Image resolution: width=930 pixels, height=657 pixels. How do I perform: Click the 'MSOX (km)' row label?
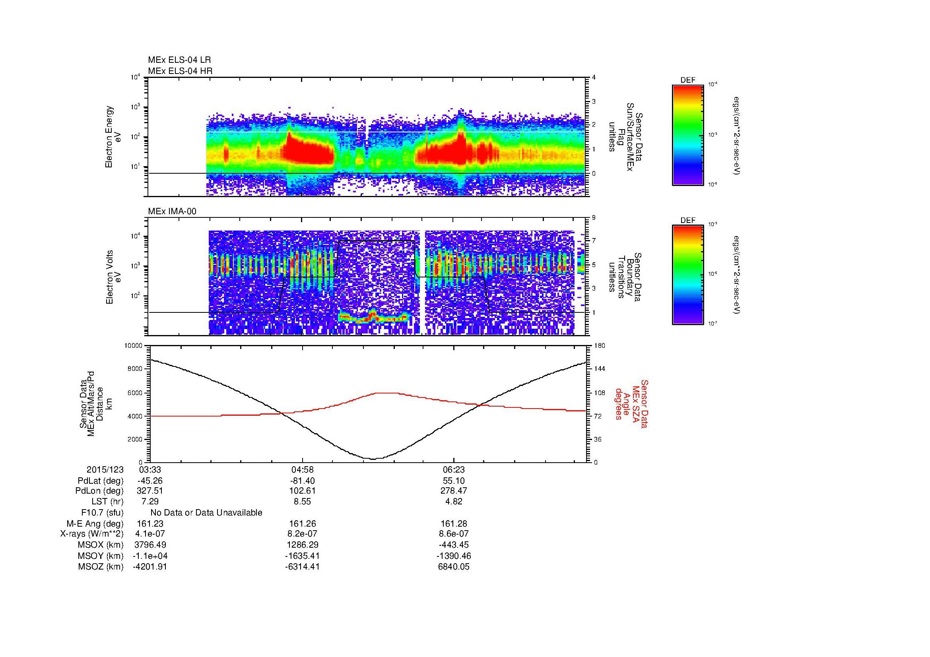point(101,545)
